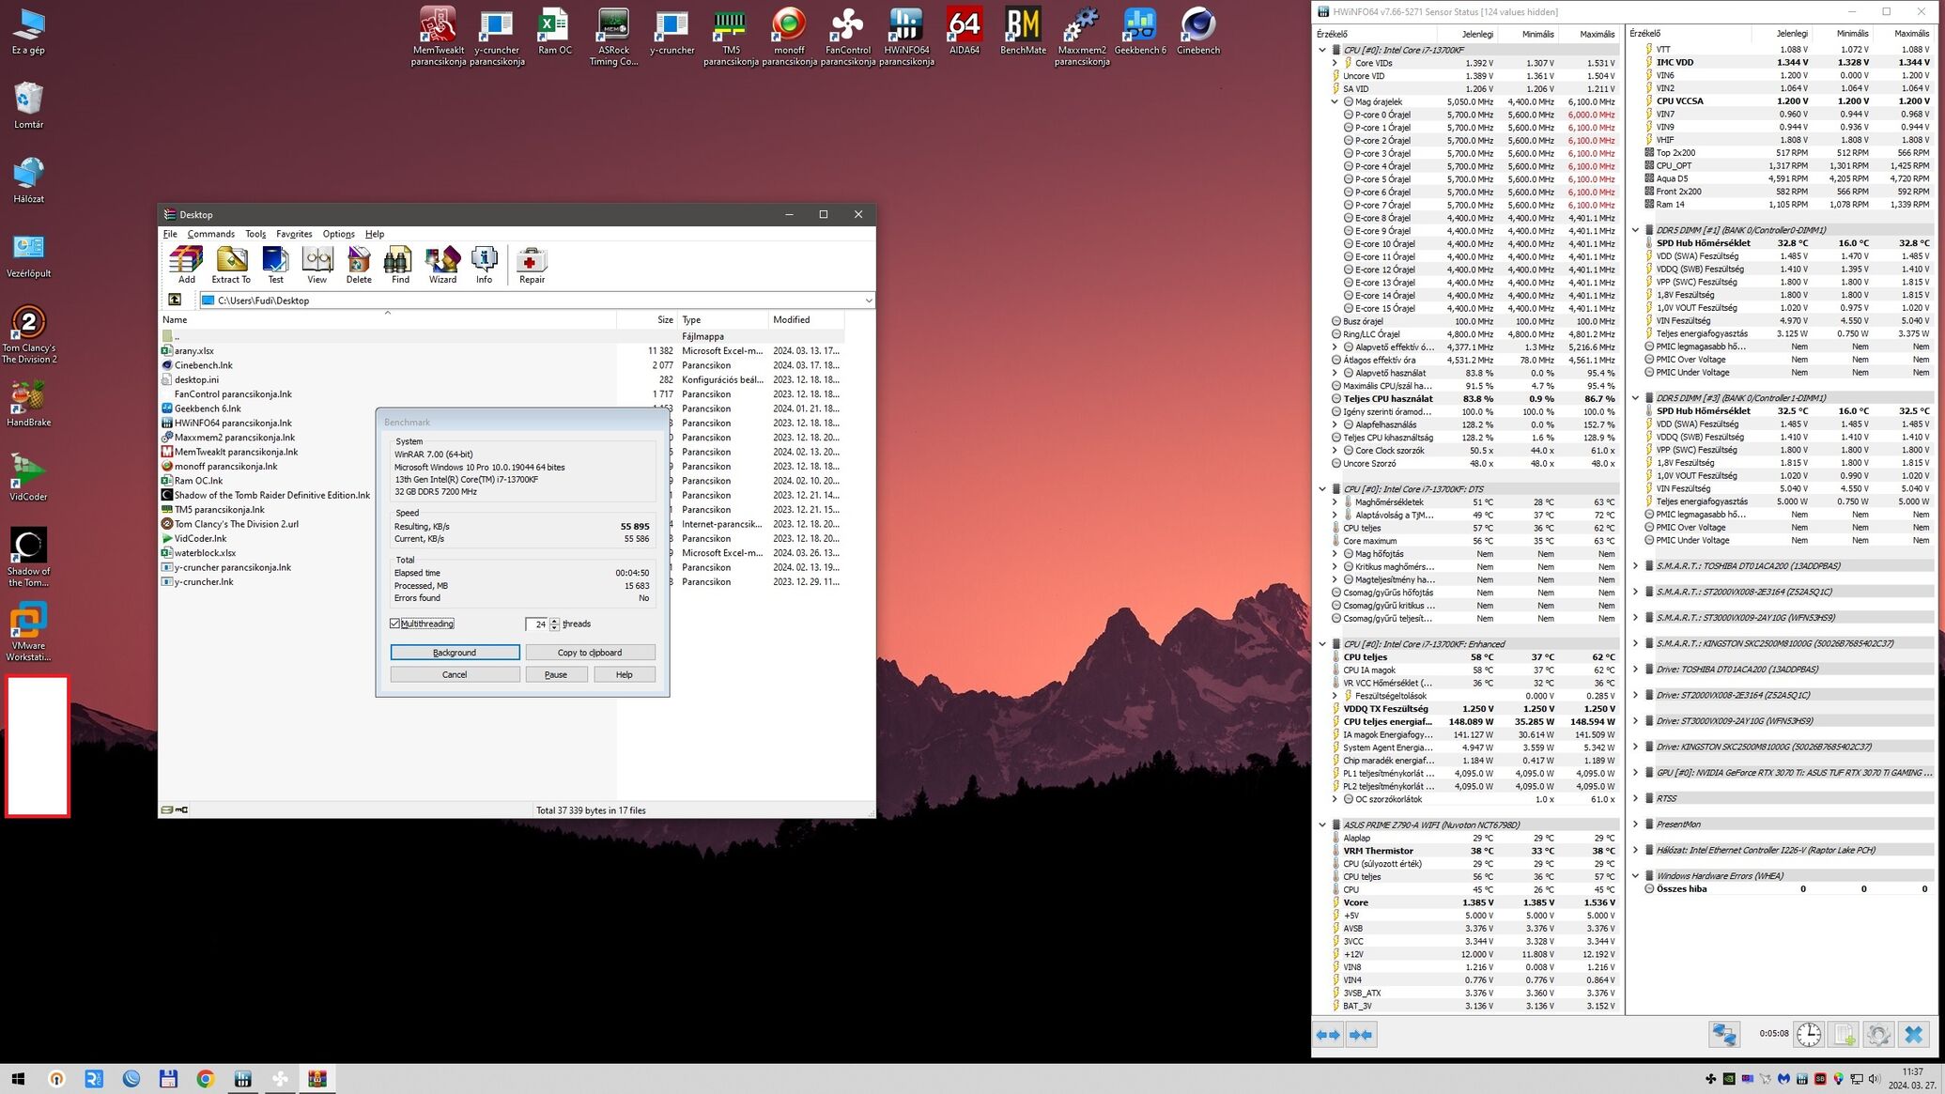Click the Background button in Benchmark dialog
The image size is (1945, 1094).
point(455,653)
